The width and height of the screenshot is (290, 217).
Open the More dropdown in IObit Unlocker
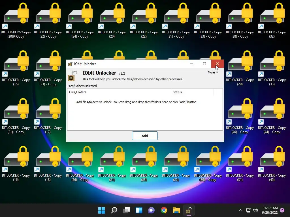(x=213, y=73)
